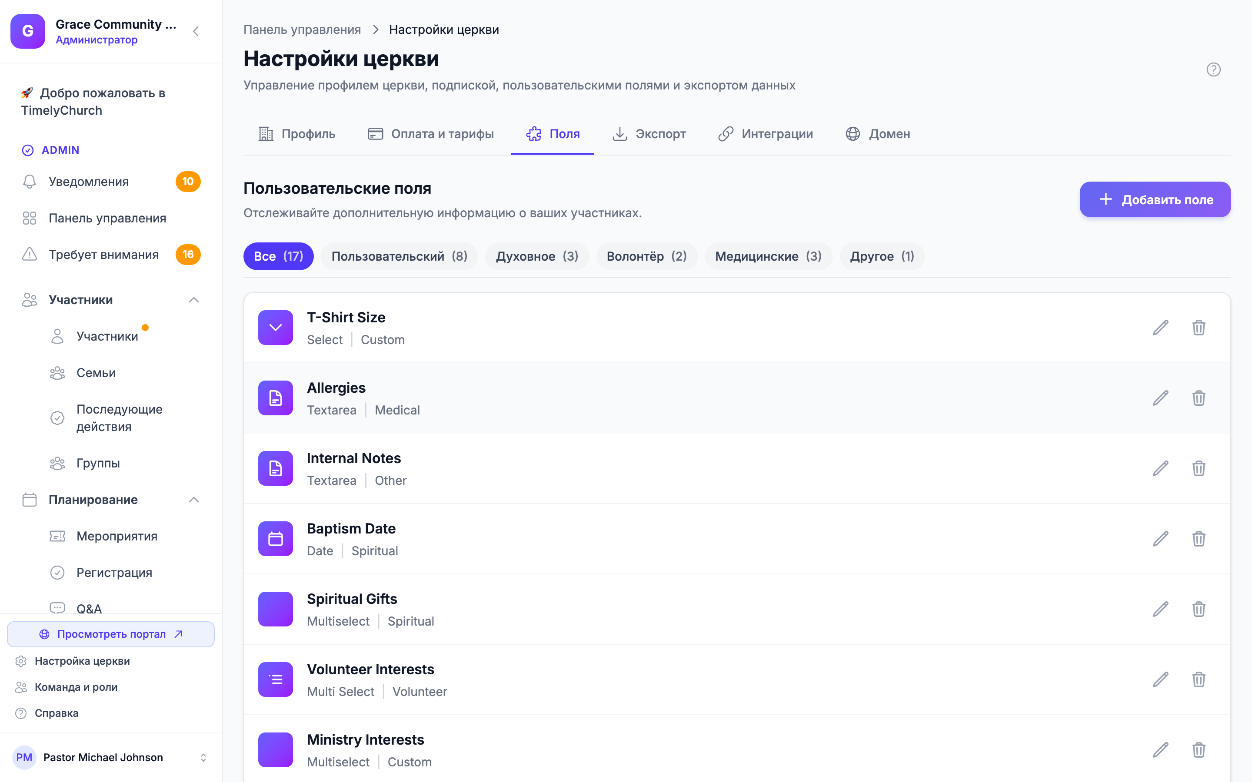Edit the T-Shirt Size field
1252x782 pixels.
(1160, 328)
